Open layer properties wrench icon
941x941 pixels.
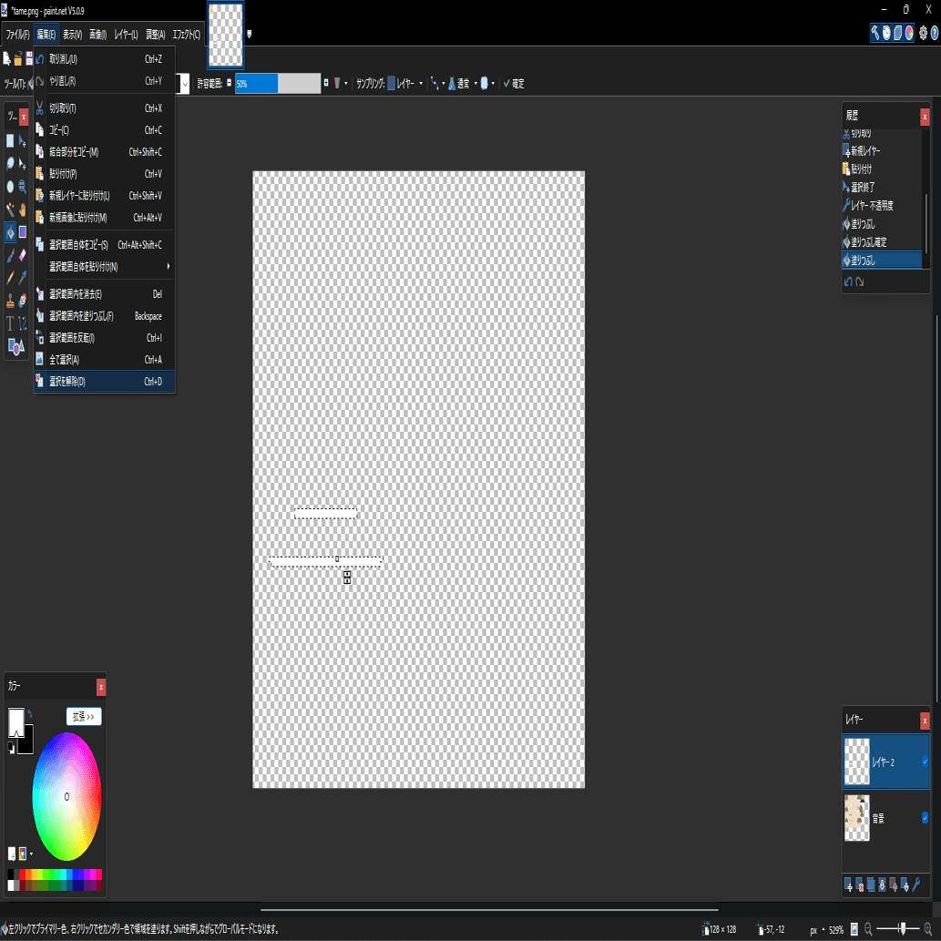click(x=916, y=885)
